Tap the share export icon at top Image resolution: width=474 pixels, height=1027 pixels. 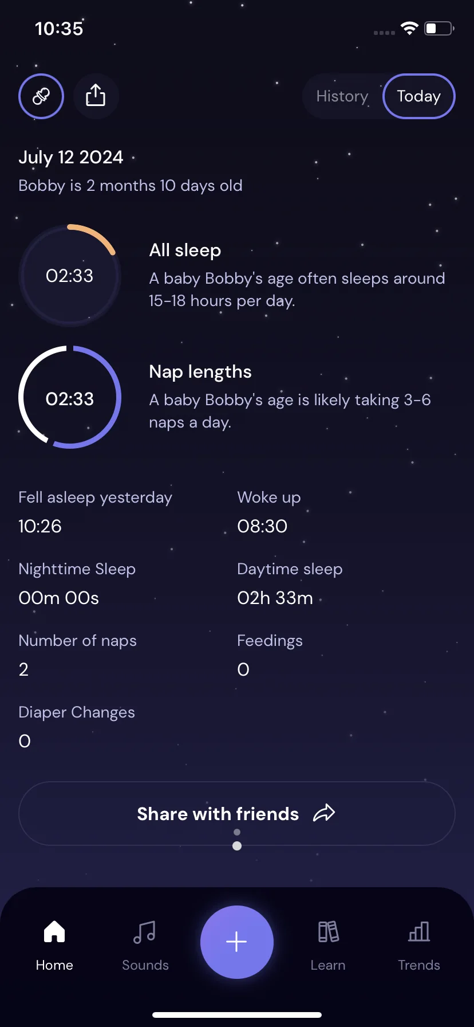point(96,96)
